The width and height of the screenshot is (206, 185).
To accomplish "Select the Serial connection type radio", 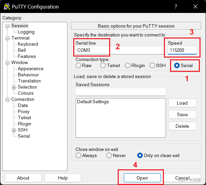I will coord(183,65).
